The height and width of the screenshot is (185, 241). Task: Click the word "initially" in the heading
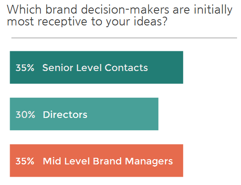(213, 10)
